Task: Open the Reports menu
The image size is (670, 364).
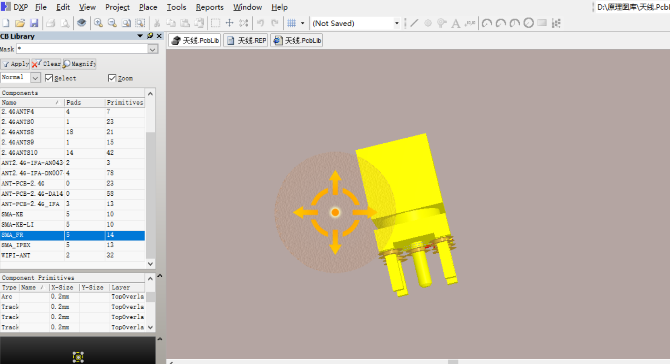Action: click(x=210, y=7)
